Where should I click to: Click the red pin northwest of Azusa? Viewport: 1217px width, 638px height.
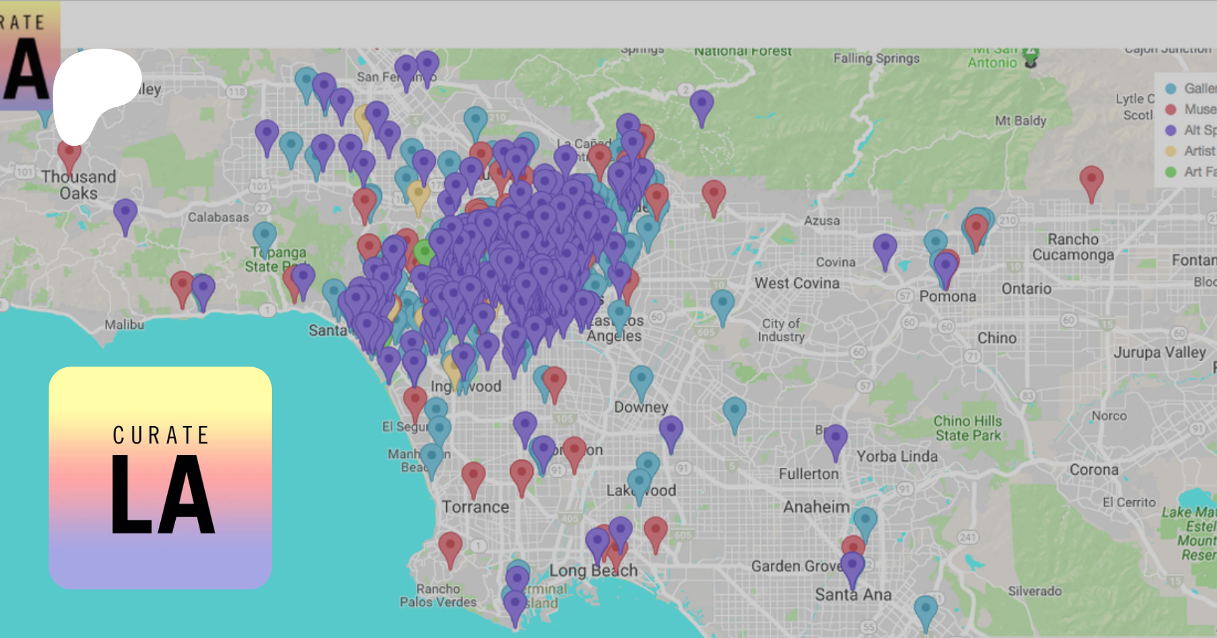point(713,195)
